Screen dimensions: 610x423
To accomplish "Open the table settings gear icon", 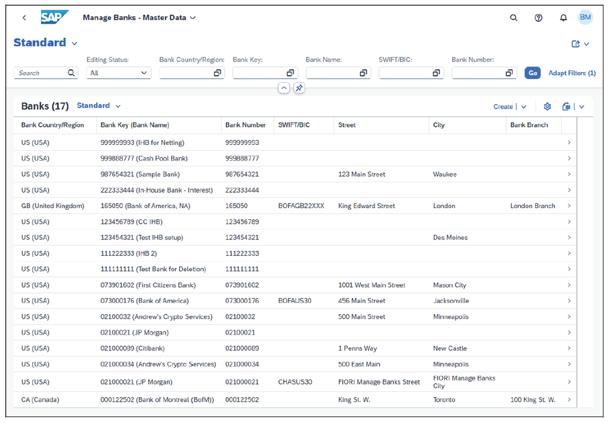I will pos(547,106).
